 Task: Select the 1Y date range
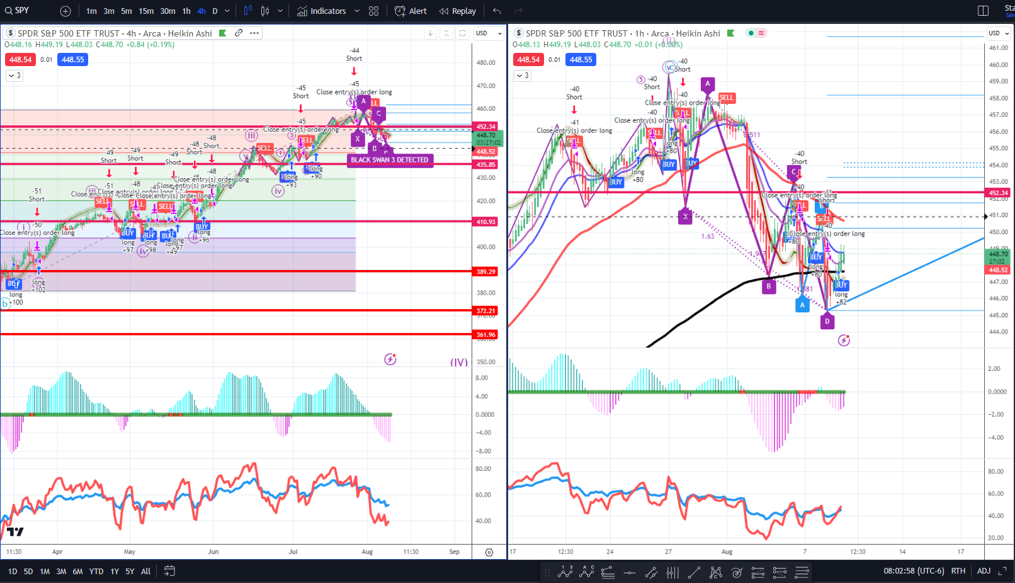[x=115, y=572]
